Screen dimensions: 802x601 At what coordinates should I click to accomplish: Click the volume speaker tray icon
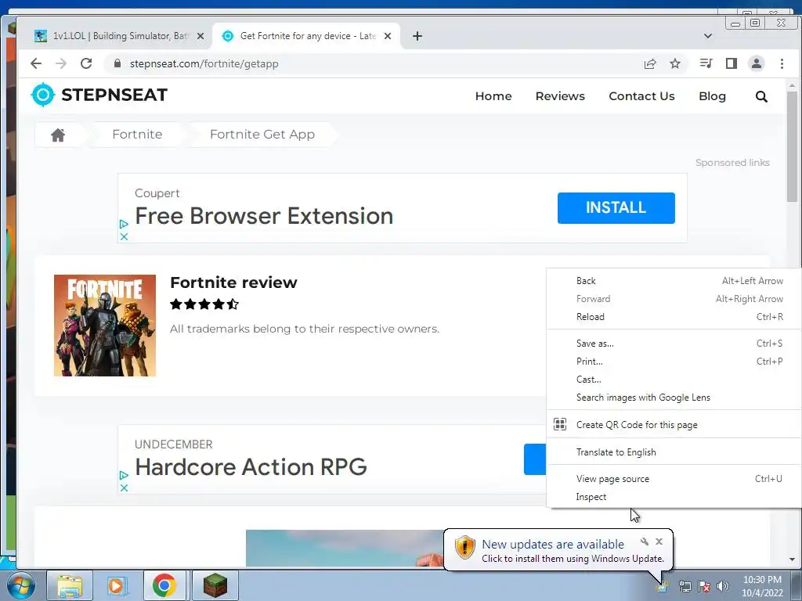click(723, 586)
